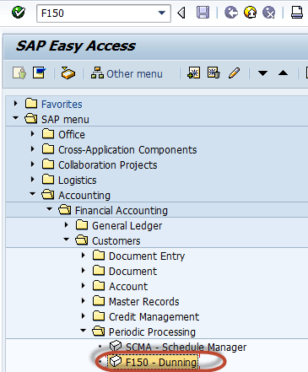Screen dimensions: 308x372
Task: Click the Delete Favorites icon
Action: [213, 73]
